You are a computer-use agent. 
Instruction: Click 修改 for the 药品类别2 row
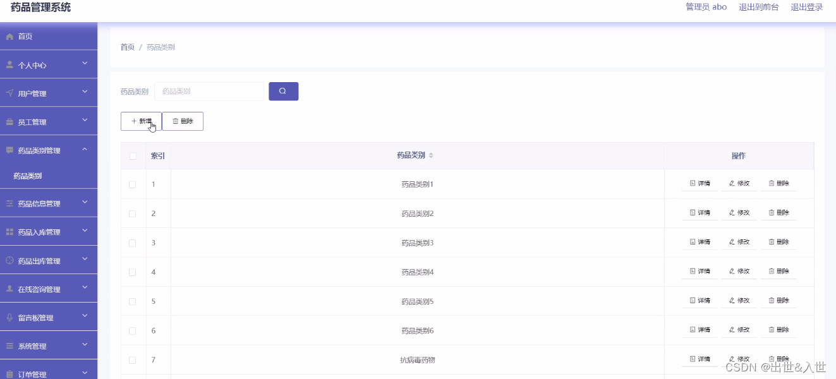click(739, 213)
